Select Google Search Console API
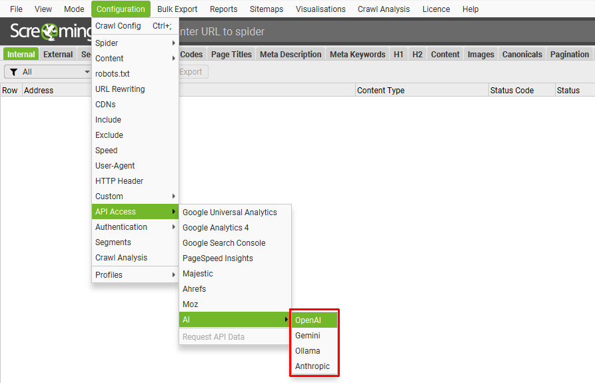595x383 pixels. pos(235,243)
